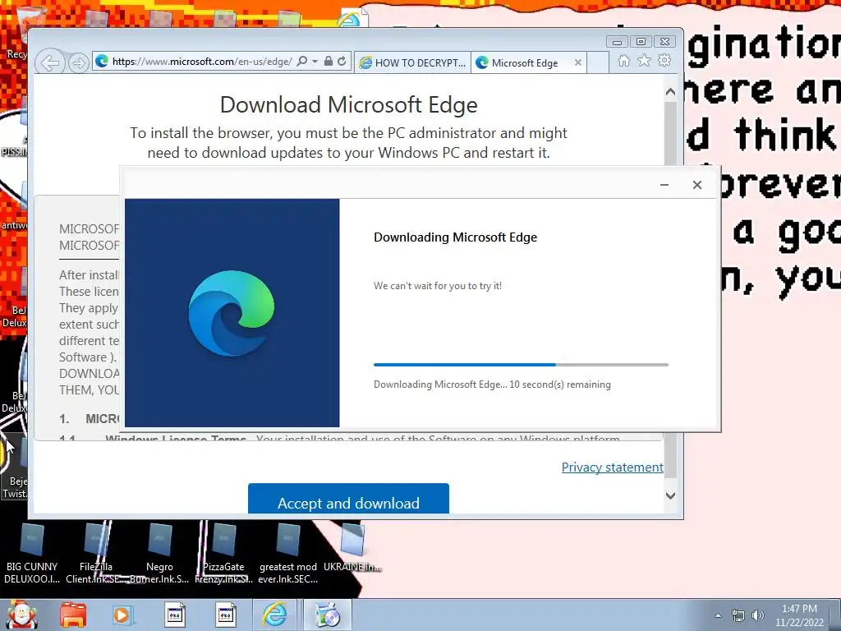Click the Download Microsoft Edge page heading
Viewport: 841px width, 631px height.
(x=348, y=104)
